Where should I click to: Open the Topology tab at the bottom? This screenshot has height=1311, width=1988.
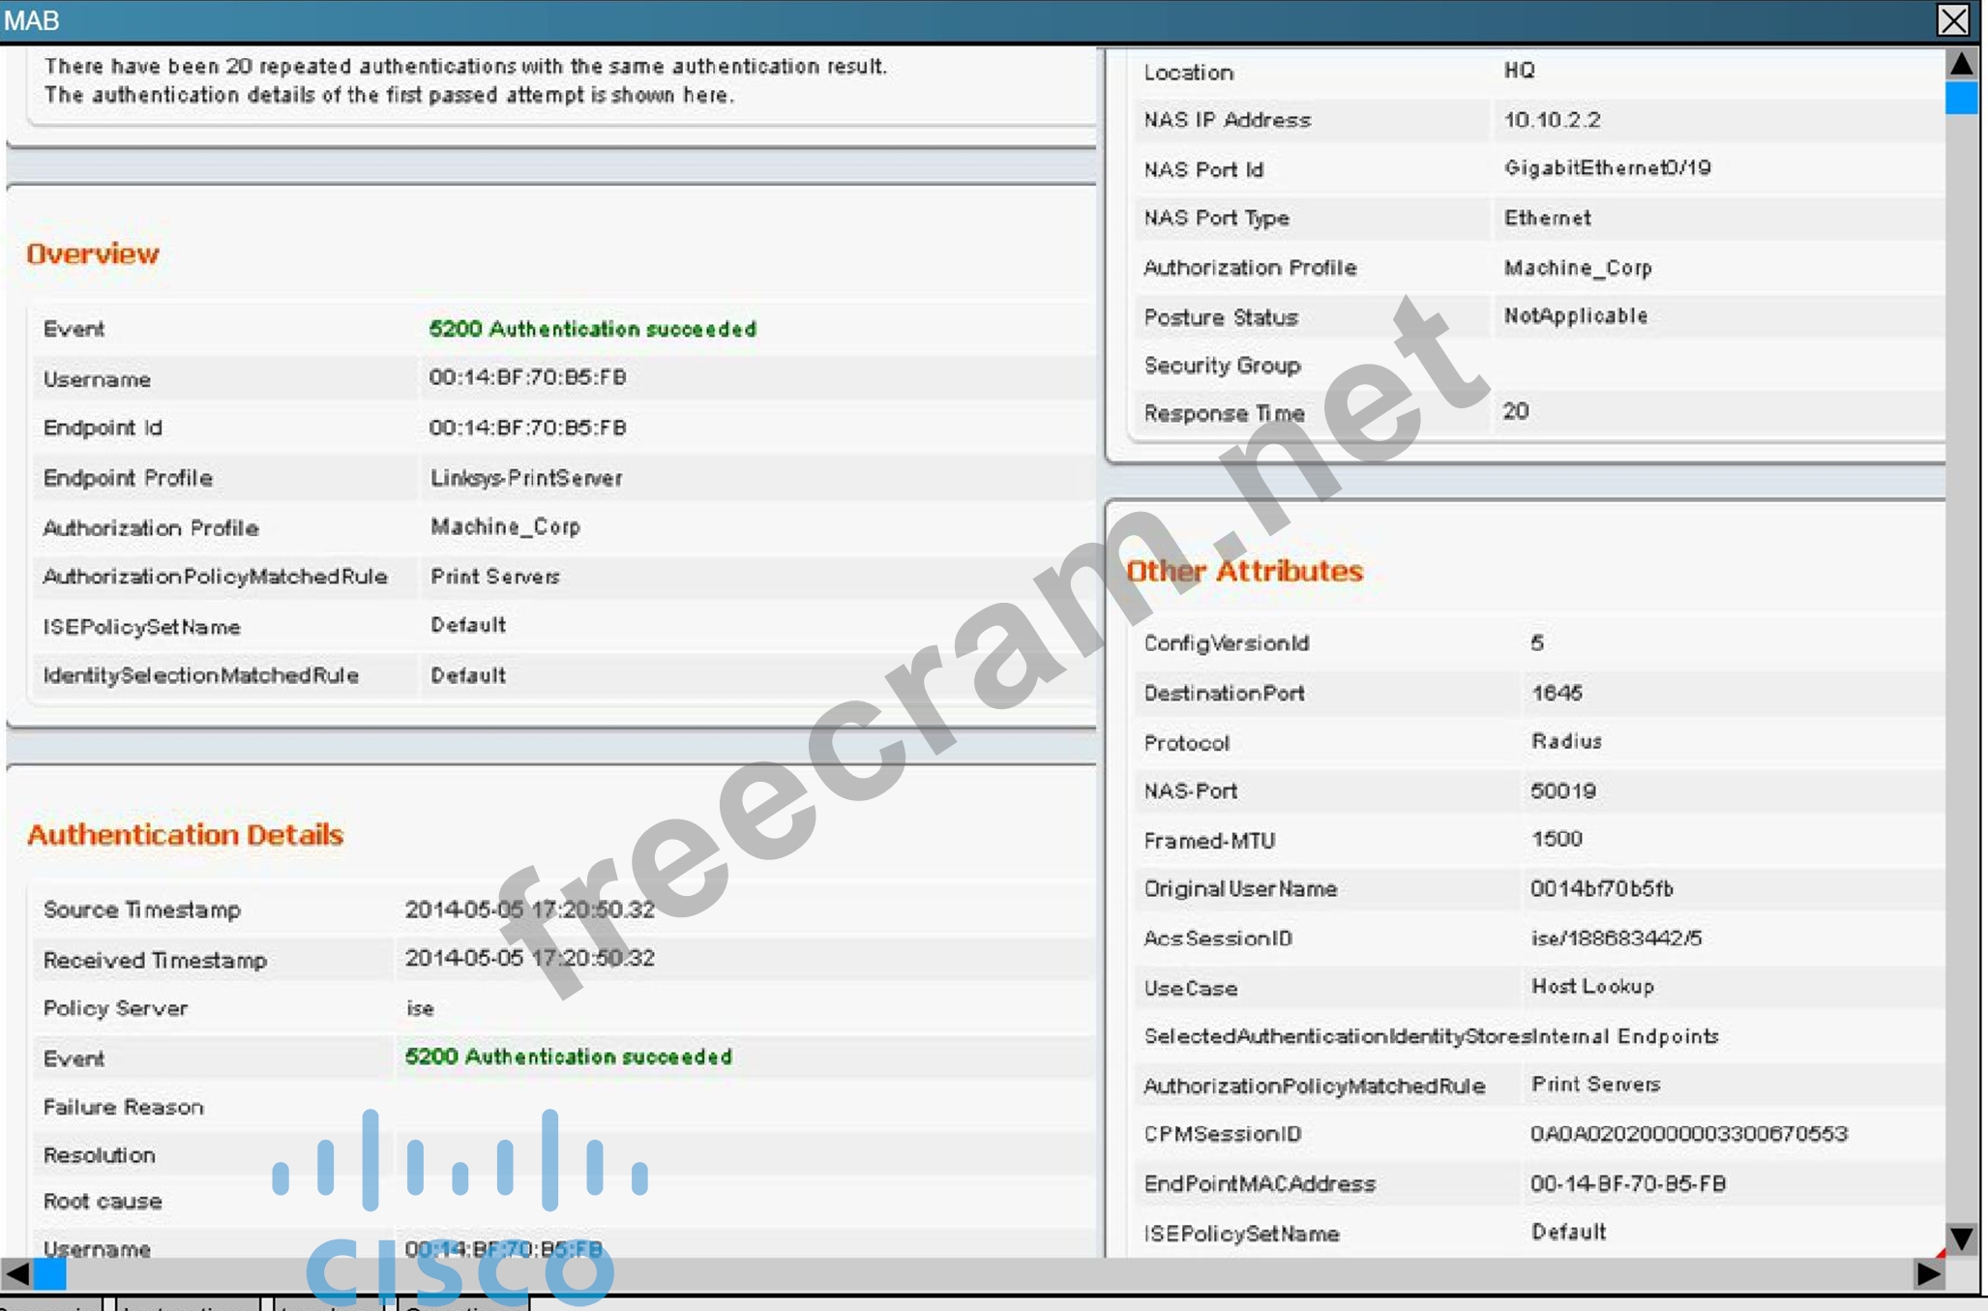coord(329,1306)
